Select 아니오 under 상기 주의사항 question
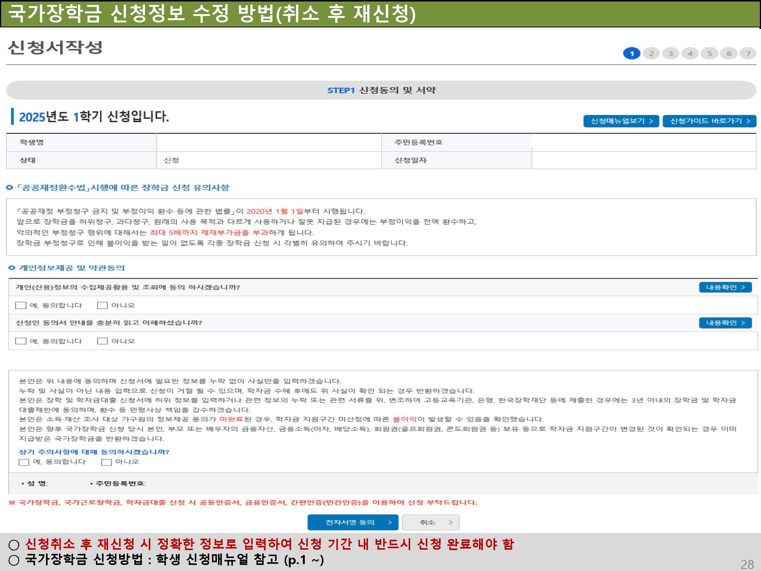Image resolution: width=761 pixels, height=571 pixels. click(107, 462)
